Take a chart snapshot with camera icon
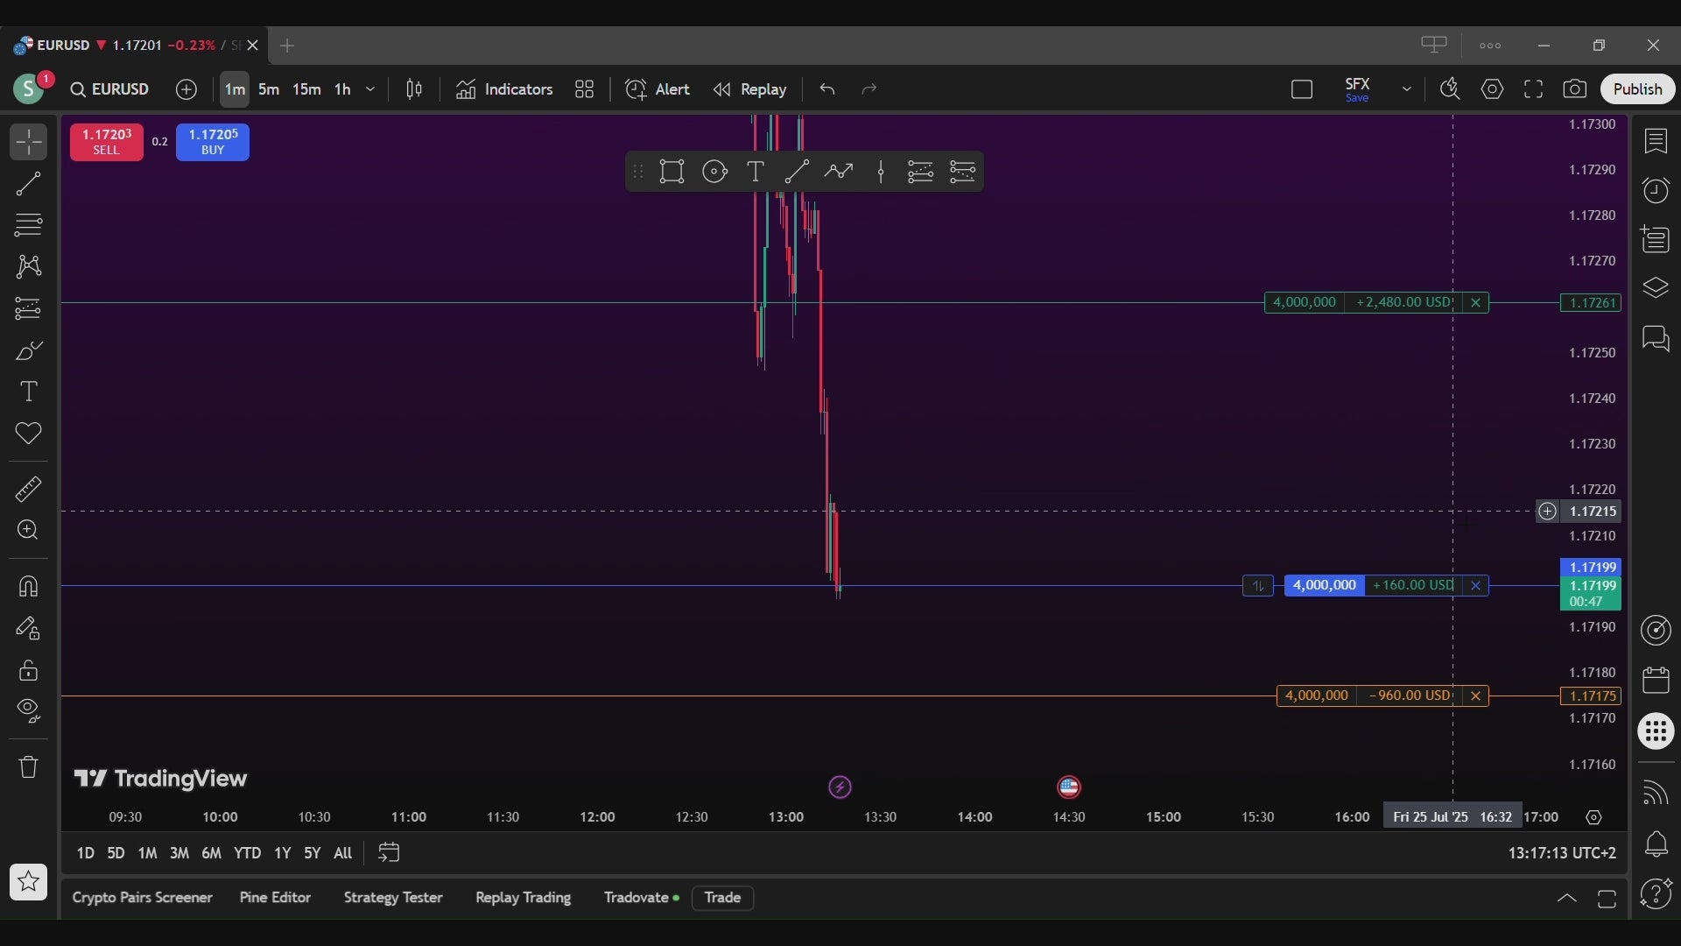1681x946 pixels. tap(1574, 89)
